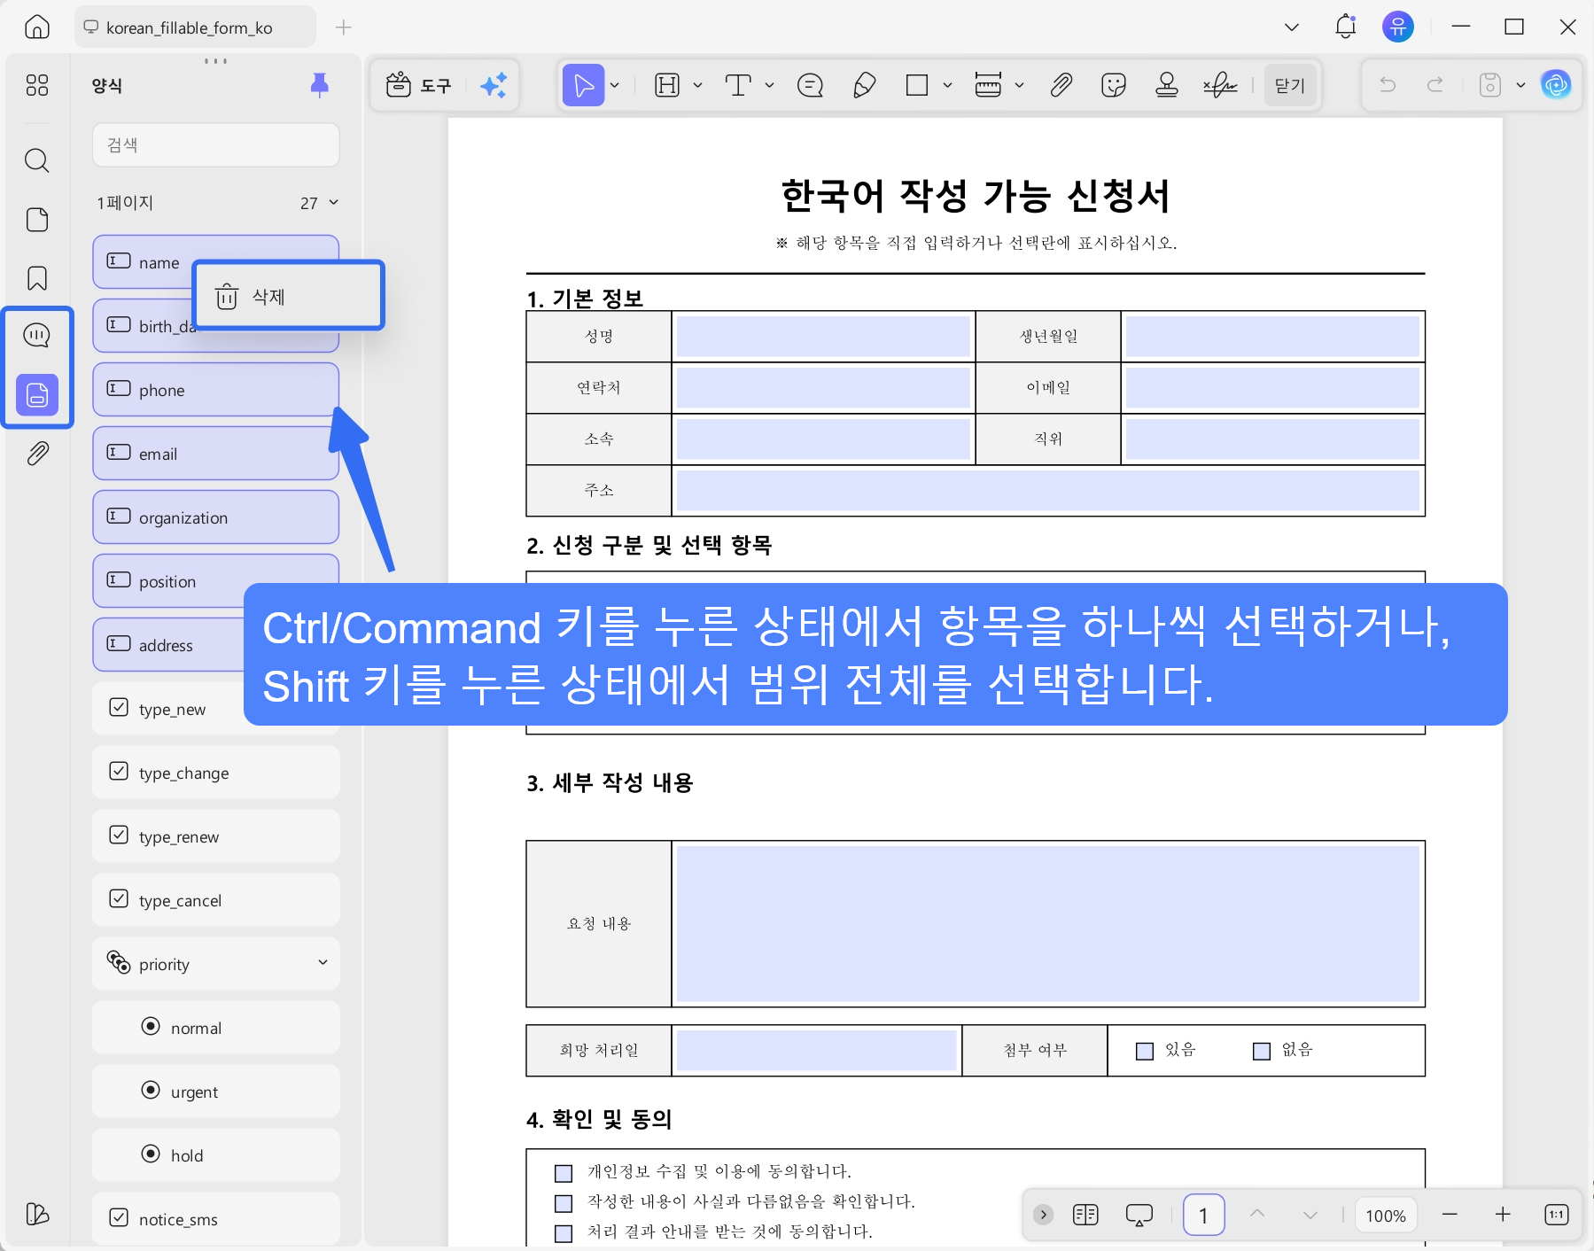Select the notice_sms checkbox field item
The width and height of the screenshot is (1594, 1251).
coord(215,1219)
